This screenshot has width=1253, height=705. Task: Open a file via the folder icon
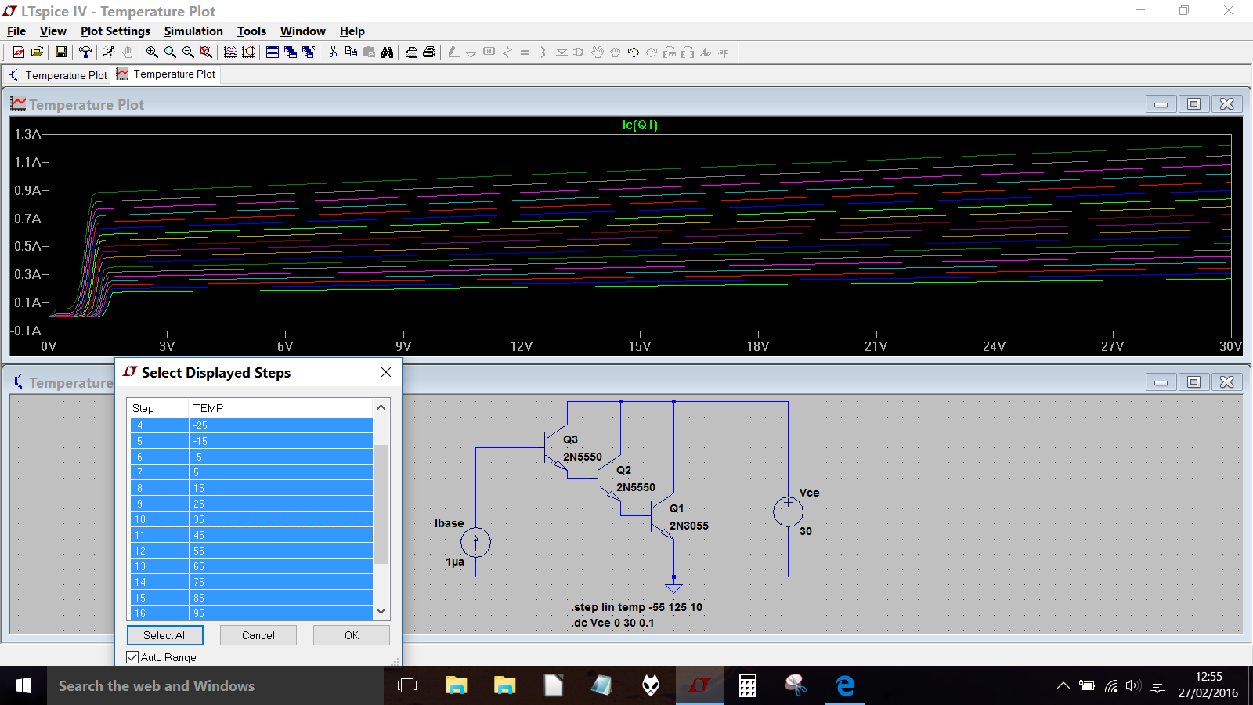click(x=37, y=52)
